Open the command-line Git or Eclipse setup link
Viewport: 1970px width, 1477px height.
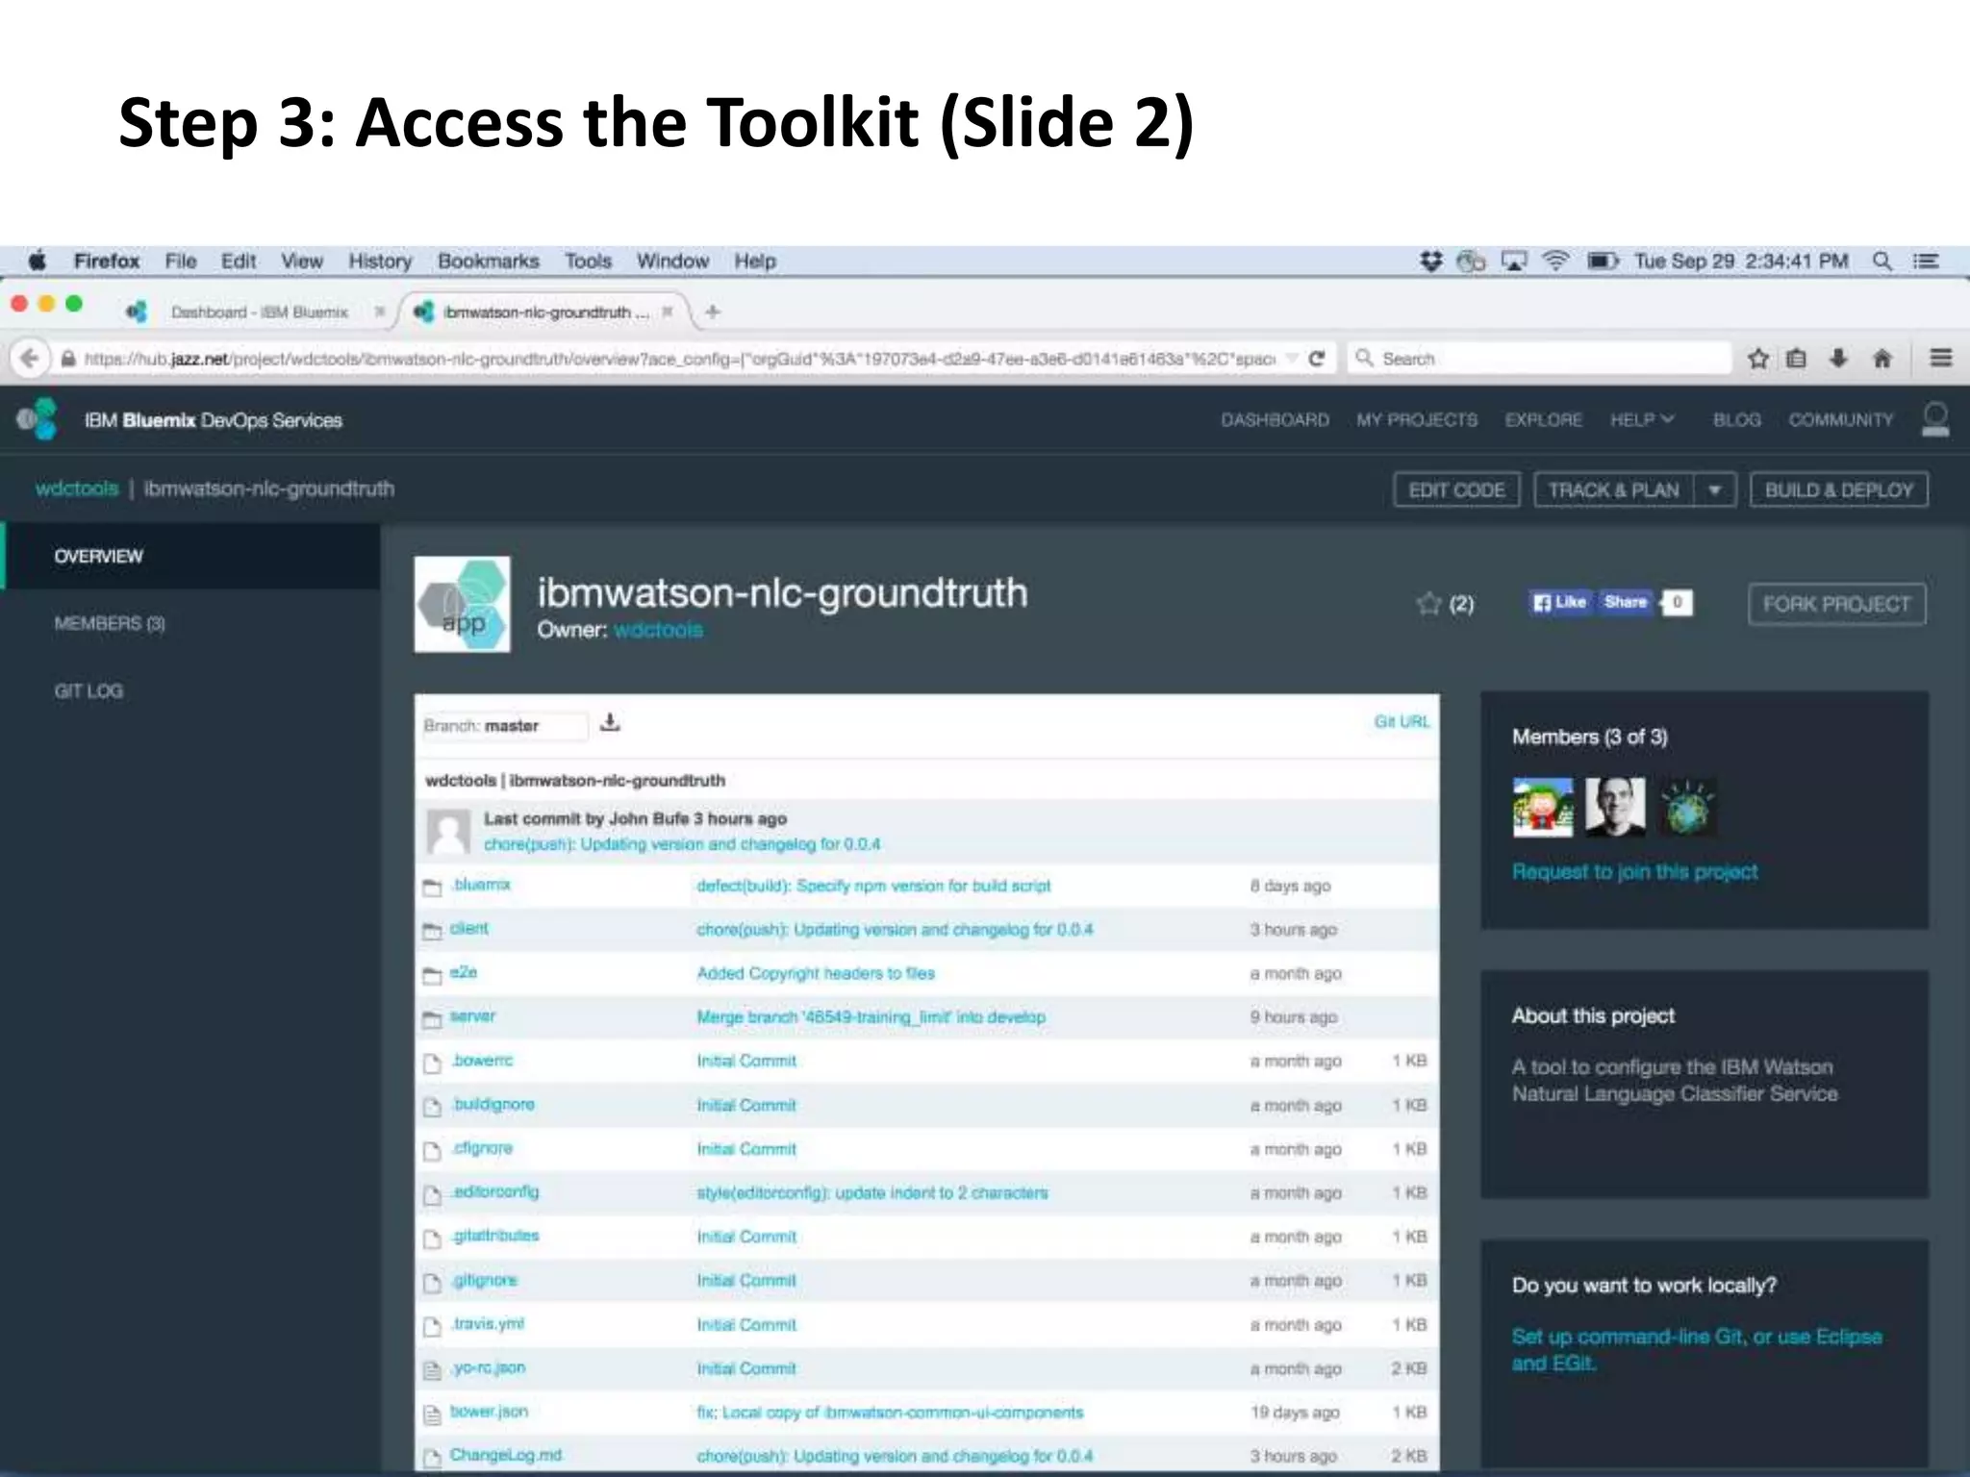(x=1696, y=1349)
